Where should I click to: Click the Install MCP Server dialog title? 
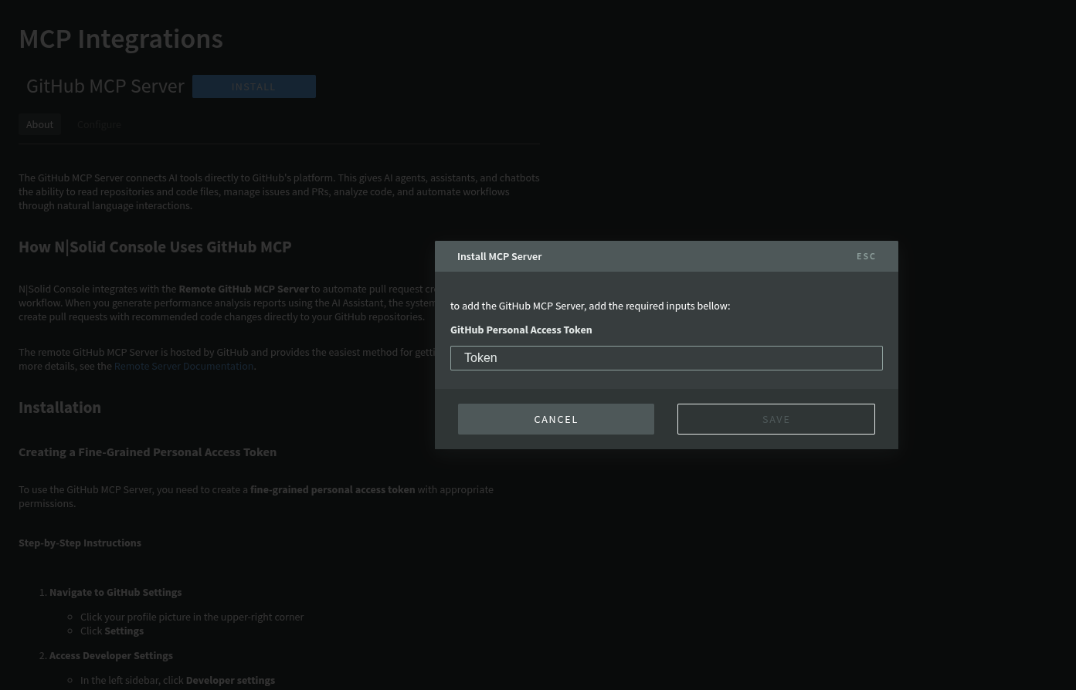[499, 255]
